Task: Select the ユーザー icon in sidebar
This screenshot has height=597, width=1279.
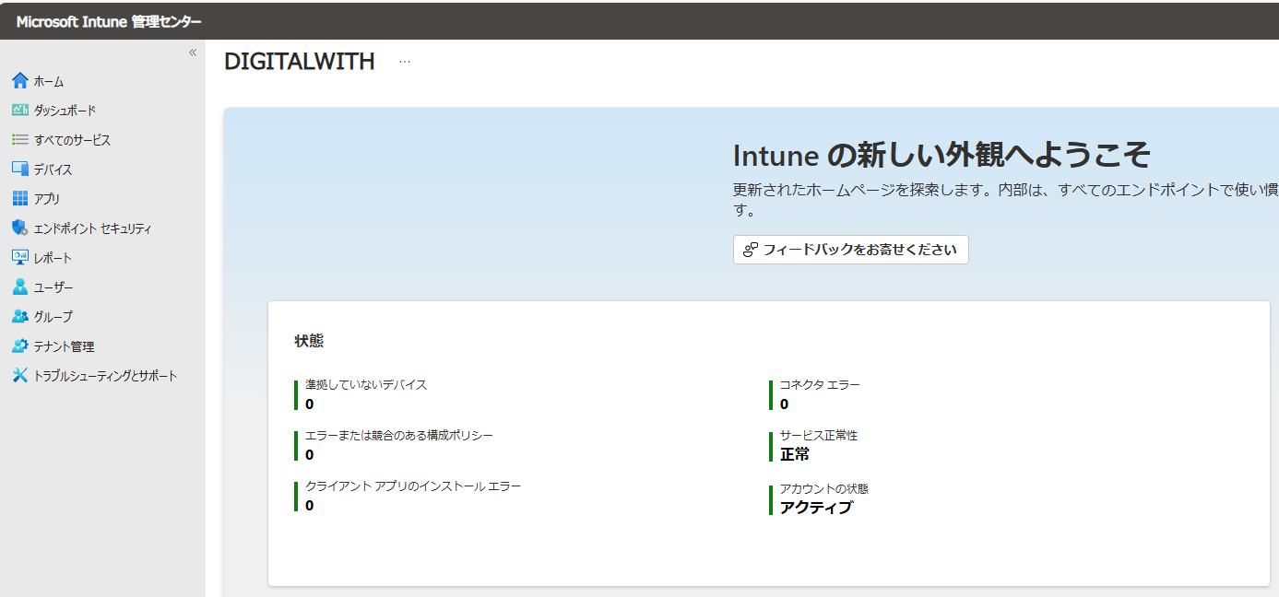Action: point(19,287)
